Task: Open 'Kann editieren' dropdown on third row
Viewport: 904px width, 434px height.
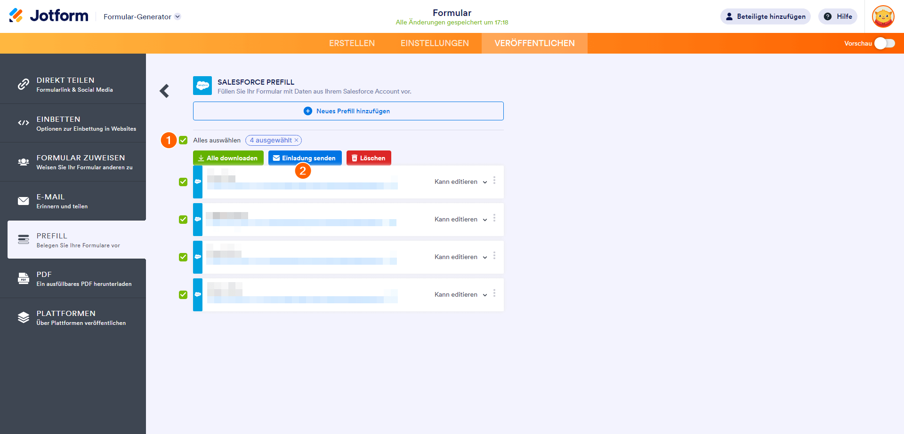Action: 460,257
